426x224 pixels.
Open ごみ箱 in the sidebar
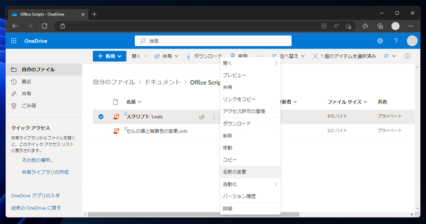point(44,106)
